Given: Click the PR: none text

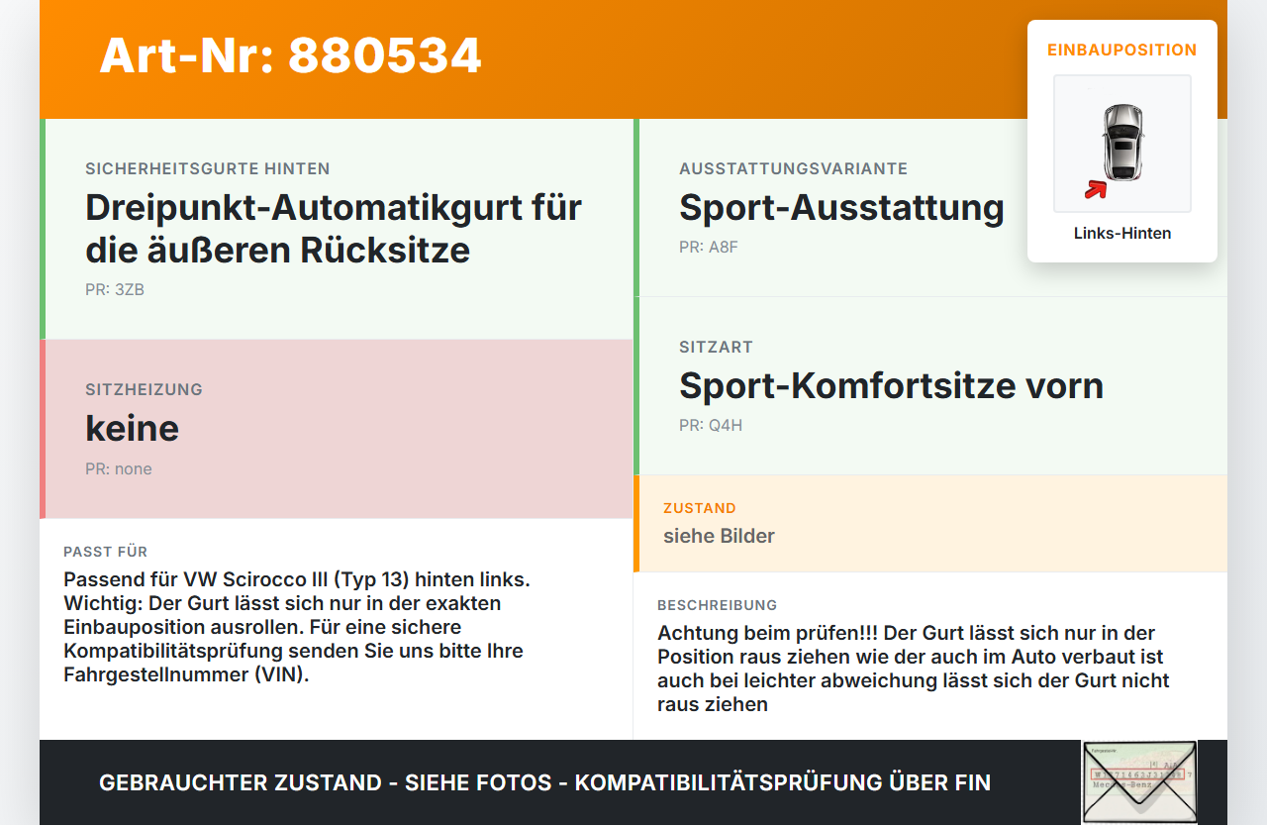Looking at the screenshot, I should [119, 469].
